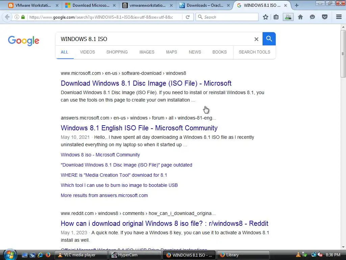Viewport: 346px width, 260px height.
Task: Open Download Windows 8.1 Disc Image result
Action: point(146,83)
